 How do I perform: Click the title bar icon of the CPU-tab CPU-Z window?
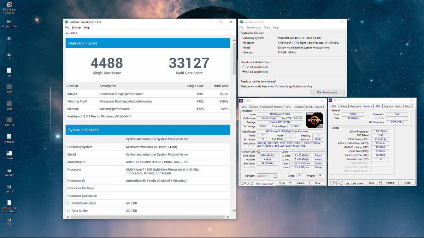tap(242, 100)
